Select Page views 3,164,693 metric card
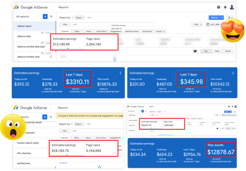246x171 pixels. pyautogui.click(x=101, y=148)
